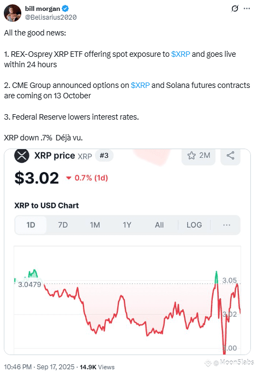Select the 1D chart range tab
This screenshot has width=258, height=372.
[x=31, y=225]
